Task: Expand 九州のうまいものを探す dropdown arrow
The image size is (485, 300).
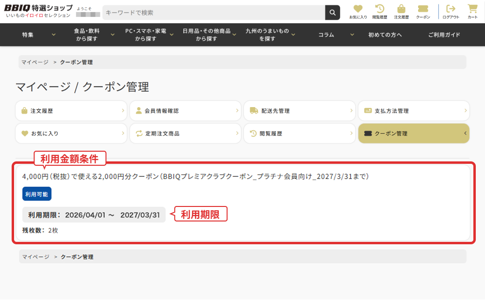Action: [x=293, y=34]
